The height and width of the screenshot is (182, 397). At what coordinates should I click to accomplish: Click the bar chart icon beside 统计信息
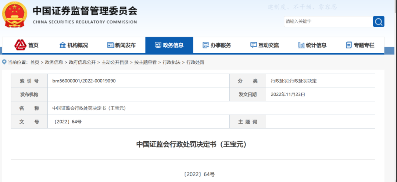click(301, 45)
